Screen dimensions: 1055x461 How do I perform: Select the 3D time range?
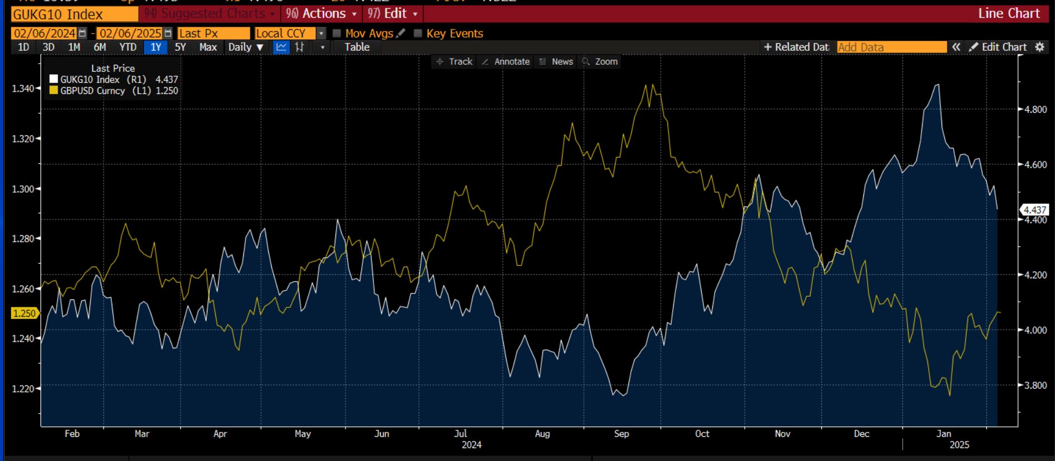click(49, 47)
